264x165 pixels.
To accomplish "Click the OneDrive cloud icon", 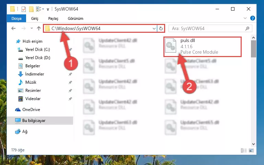I will click(x=18, y=110).
